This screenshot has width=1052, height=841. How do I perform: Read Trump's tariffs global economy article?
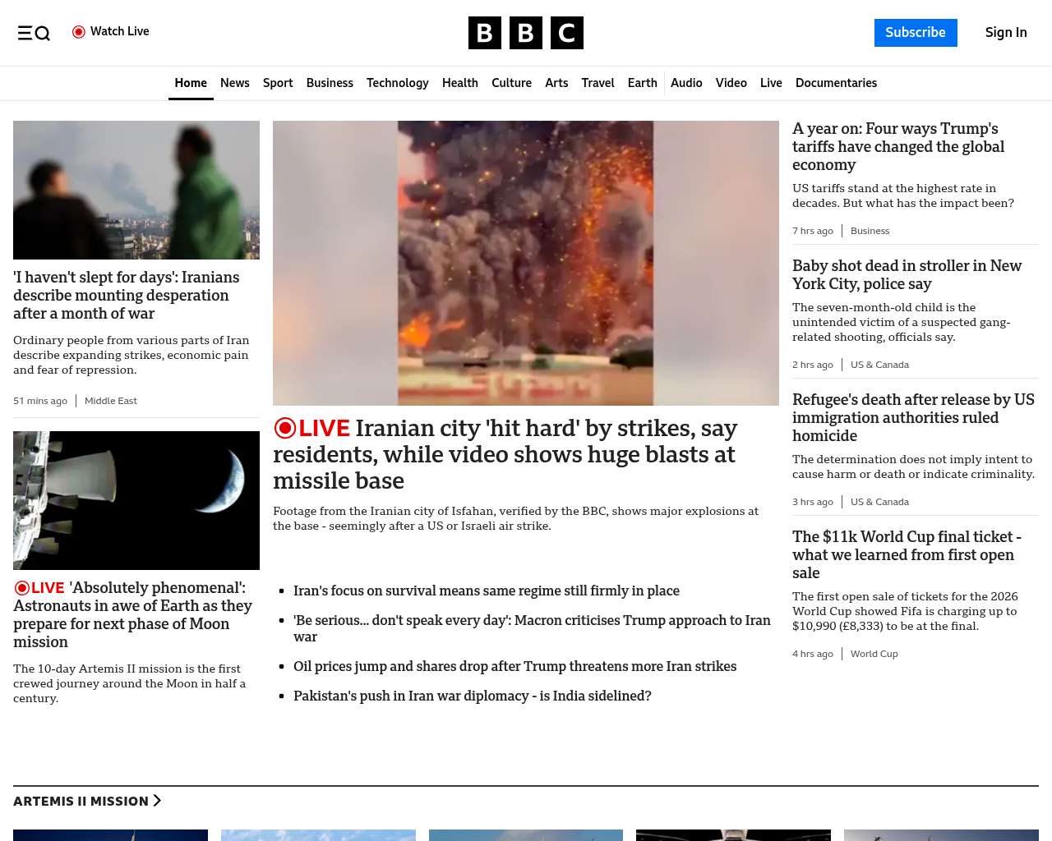tap(897, 146)
